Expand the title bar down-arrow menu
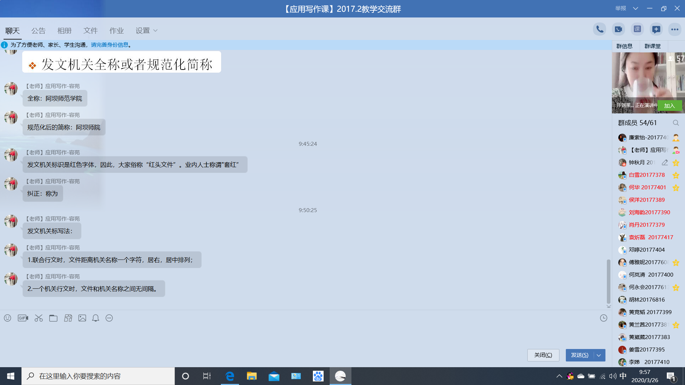The width and height of the screenshot is (685, 385). 635,9
